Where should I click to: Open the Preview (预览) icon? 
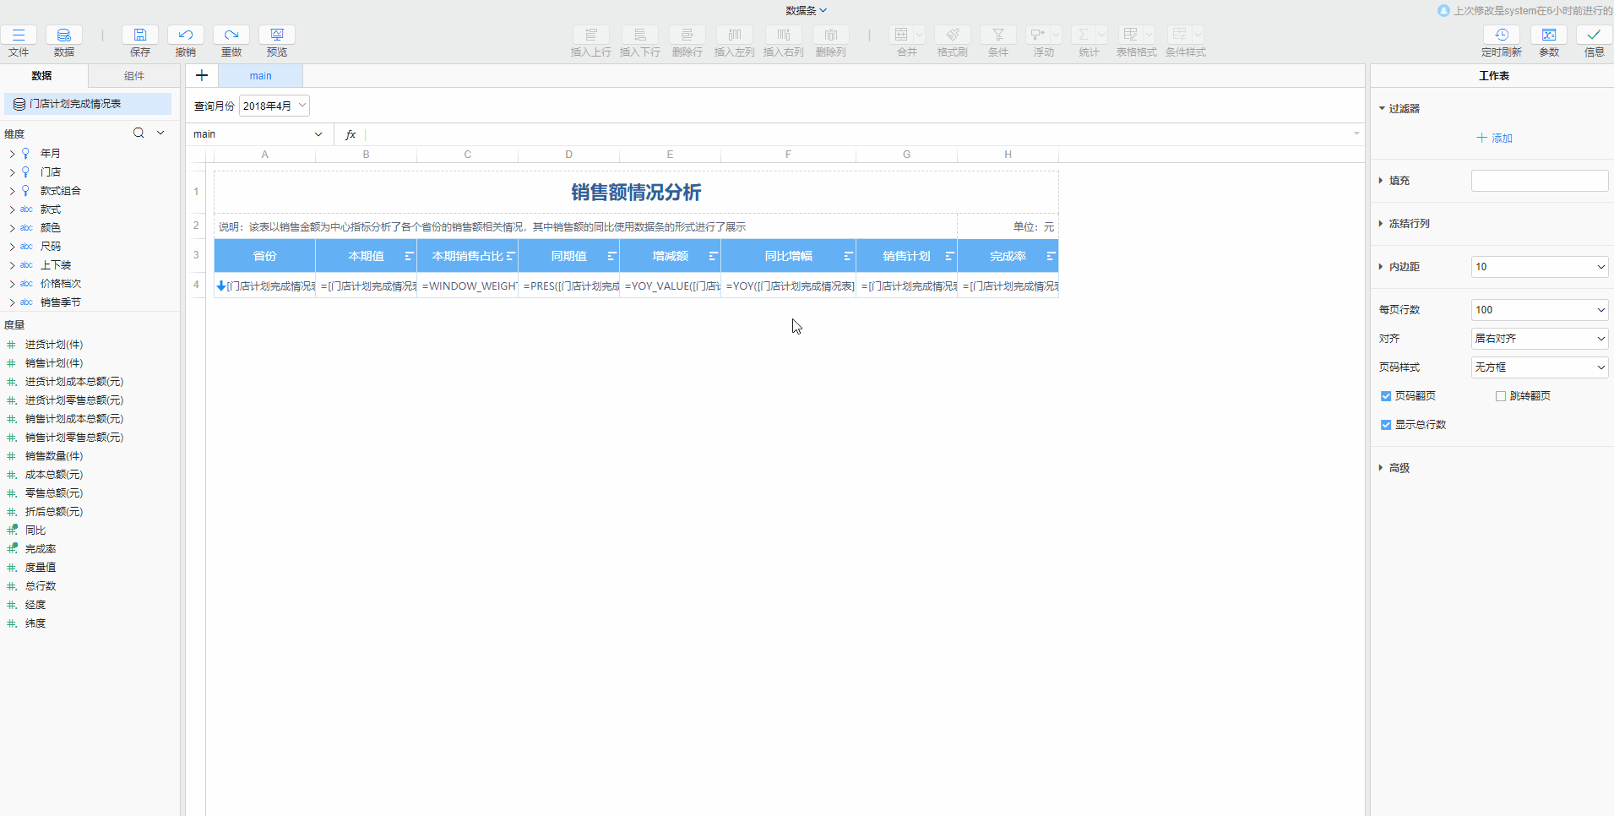click(277, 35)
